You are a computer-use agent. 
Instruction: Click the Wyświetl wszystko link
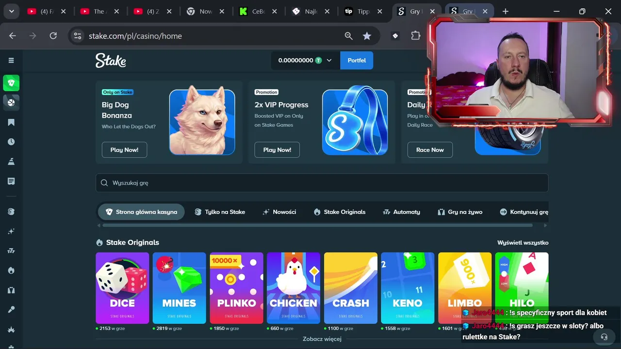(x=523, y=242)
